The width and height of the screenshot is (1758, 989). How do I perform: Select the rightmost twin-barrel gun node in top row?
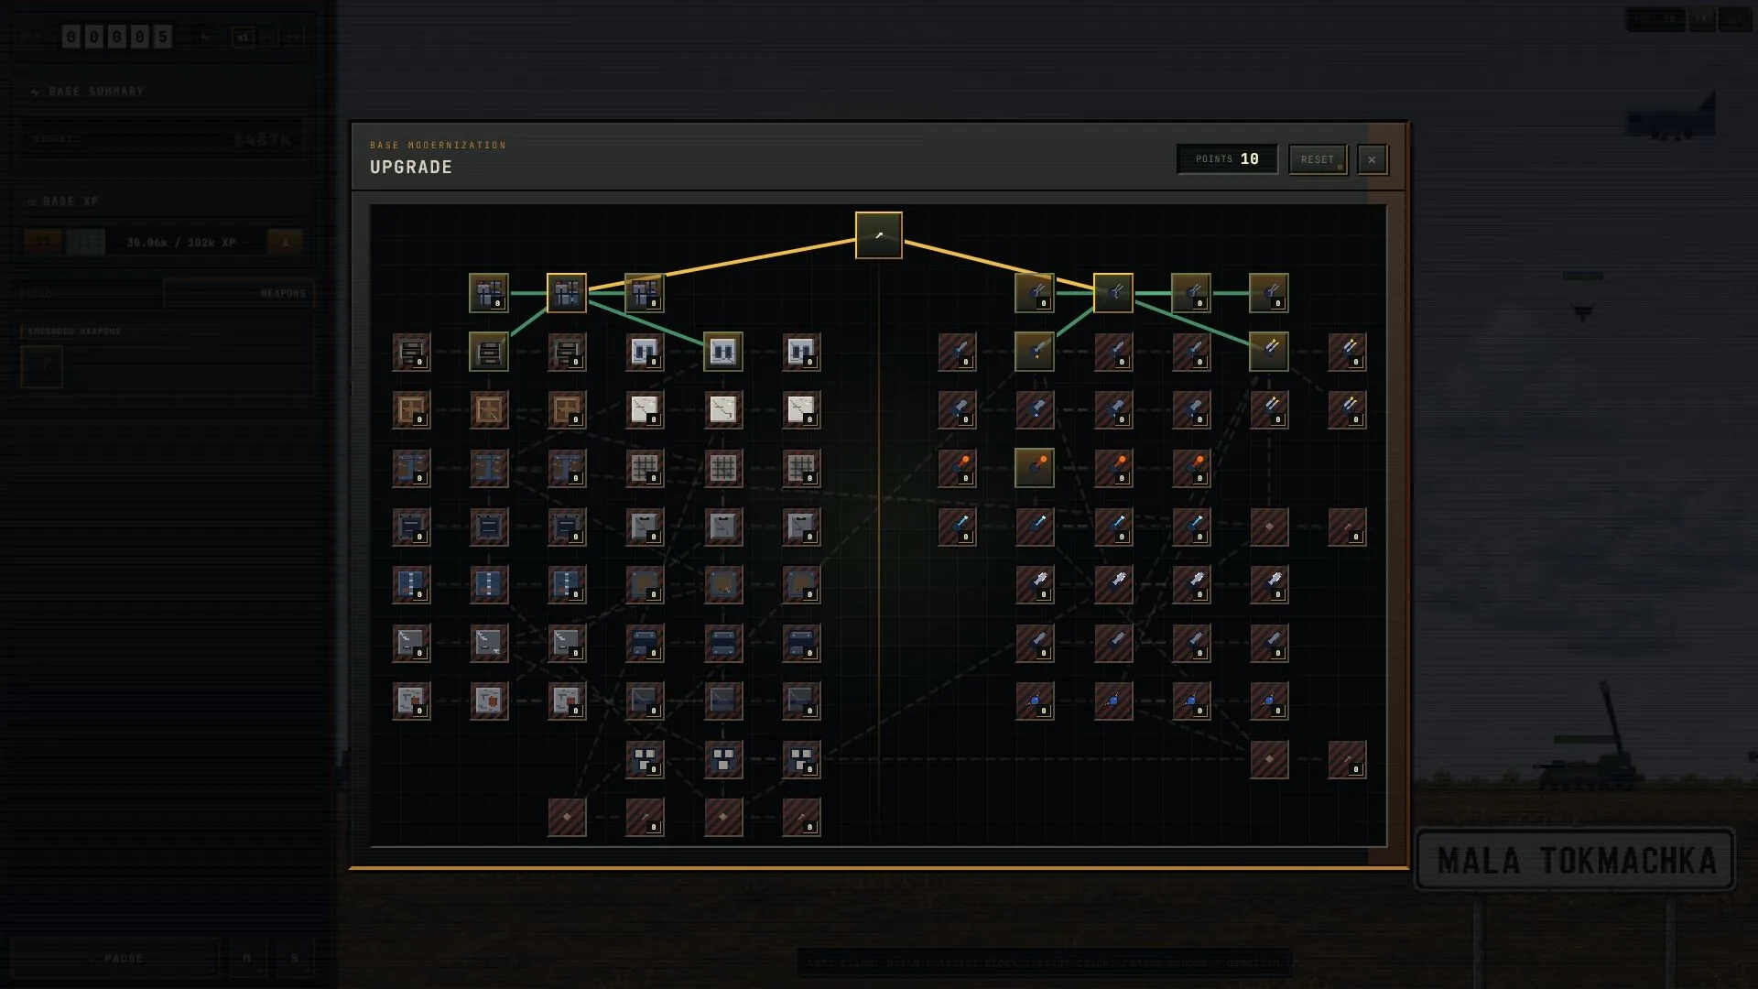(1269, 293)
